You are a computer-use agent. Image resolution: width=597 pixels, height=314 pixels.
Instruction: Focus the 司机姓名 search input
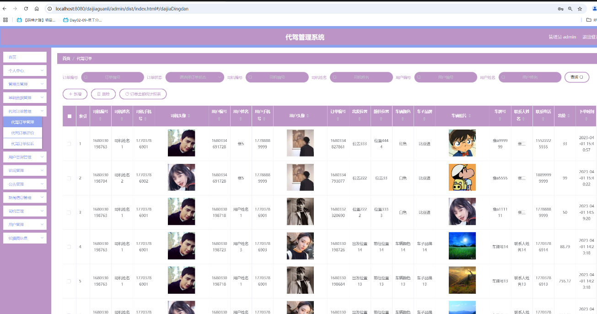tap(361, 77)
